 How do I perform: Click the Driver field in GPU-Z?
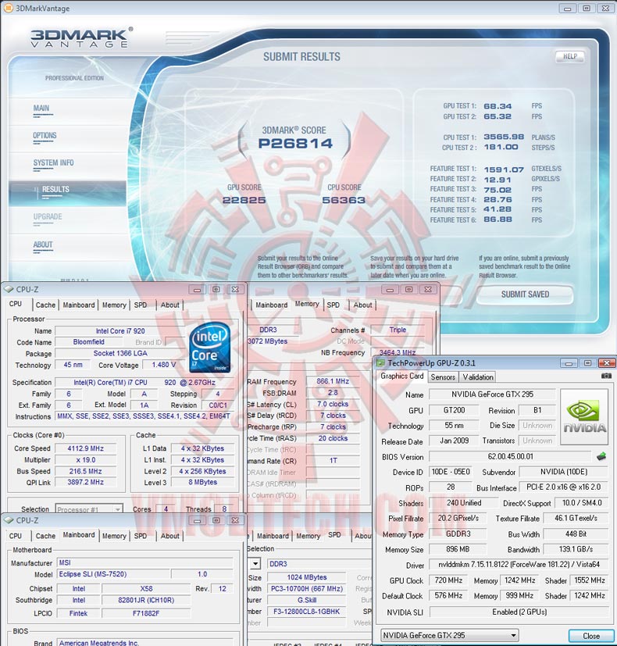519,564
